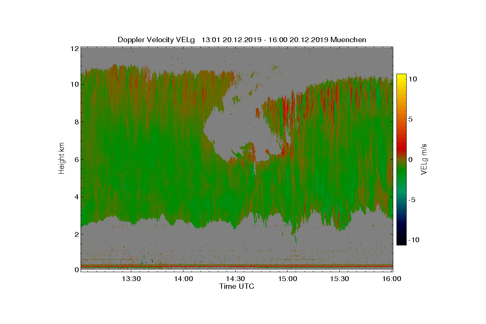Click the x-axis tick label 15:00
The image size is (486, 324).
[x=288, y=279]
